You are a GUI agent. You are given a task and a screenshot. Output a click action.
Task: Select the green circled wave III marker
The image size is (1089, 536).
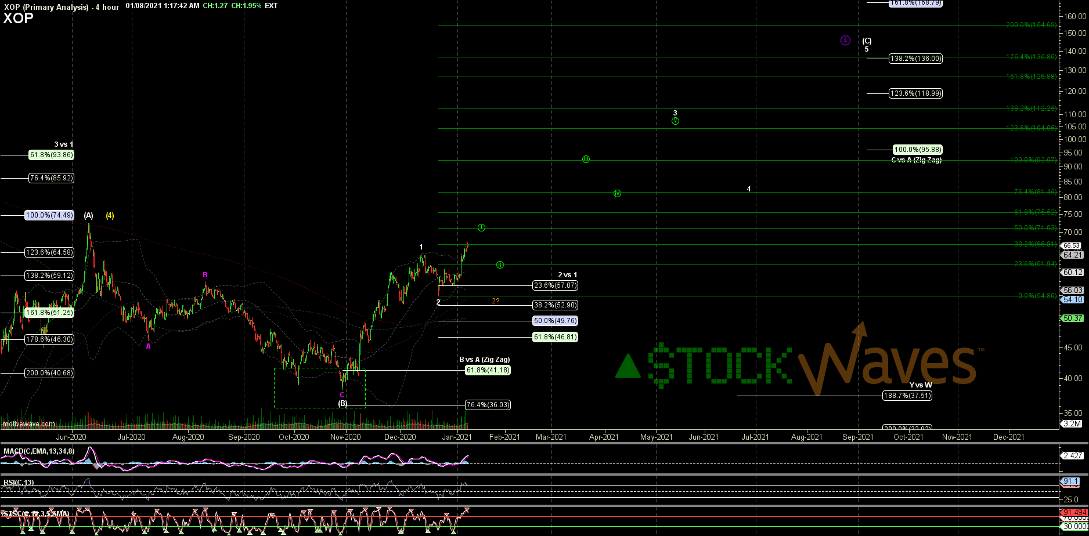585,160
